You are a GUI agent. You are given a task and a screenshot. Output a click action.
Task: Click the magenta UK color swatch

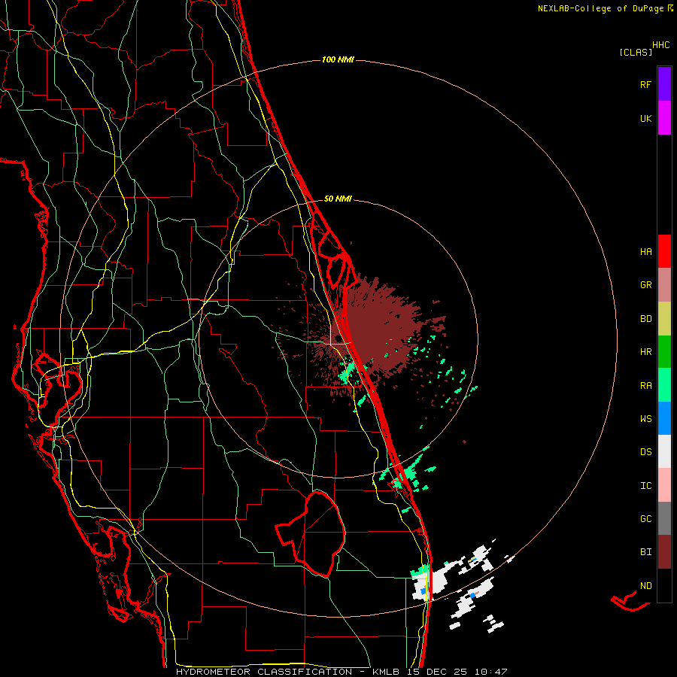click(664, 118)
